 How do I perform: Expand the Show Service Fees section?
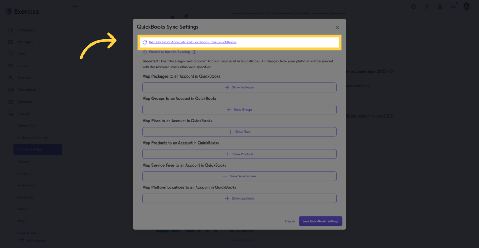[x=239, y=176]
